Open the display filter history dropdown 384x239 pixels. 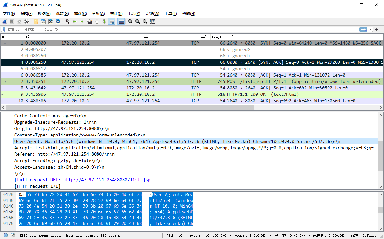click(x=371, y=29)
